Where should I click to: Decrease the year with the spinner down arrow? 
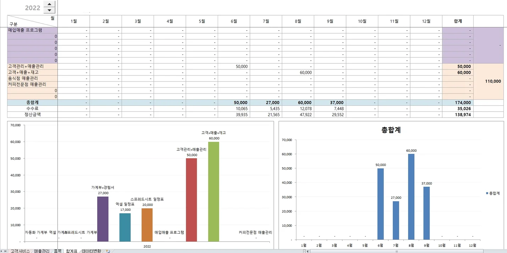point(49,10)
